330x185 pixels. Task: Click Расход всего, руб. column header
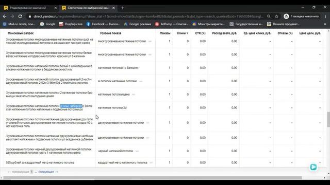point(225,33)
